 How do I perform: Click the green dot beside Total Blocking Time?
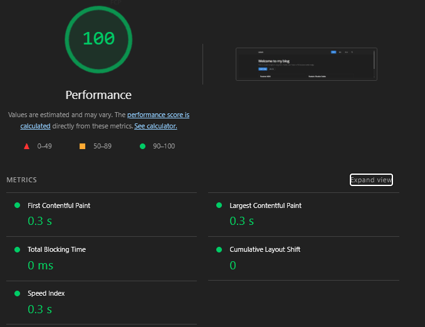pyautogui.click(x=17, y=249)
